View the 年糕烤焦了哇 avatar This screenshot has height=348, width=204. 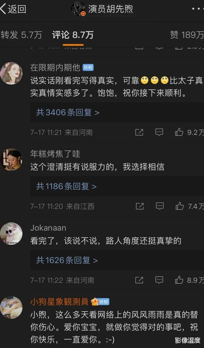[x=11, y=160]
